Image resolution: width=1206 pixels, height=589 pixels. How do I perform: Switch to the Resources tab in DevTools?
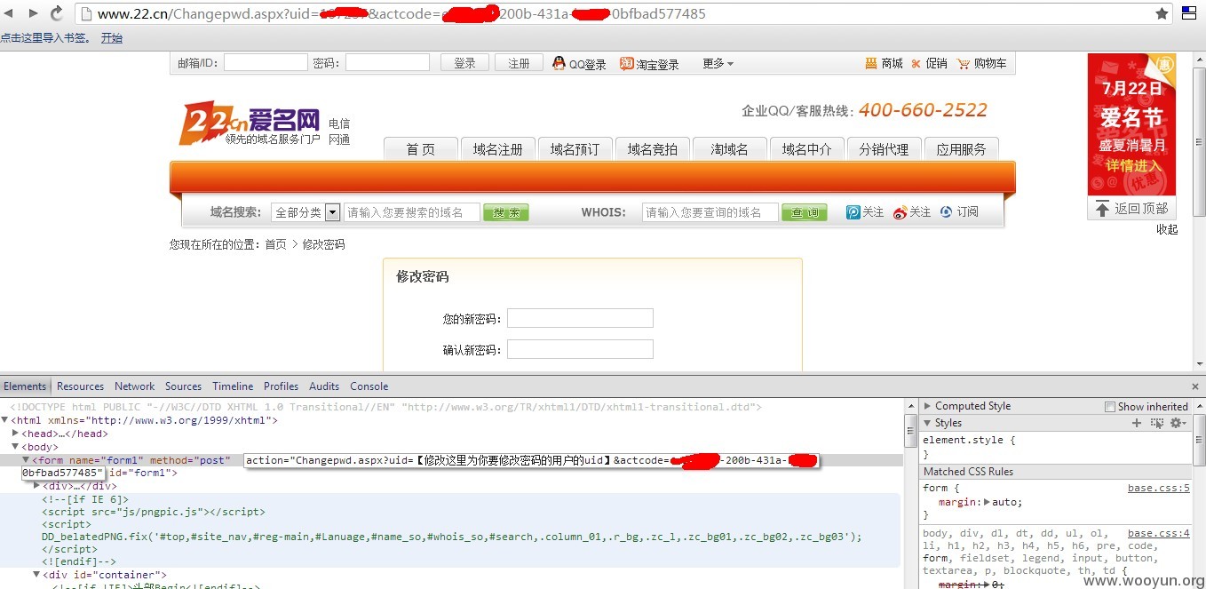[x=81, y=386]
